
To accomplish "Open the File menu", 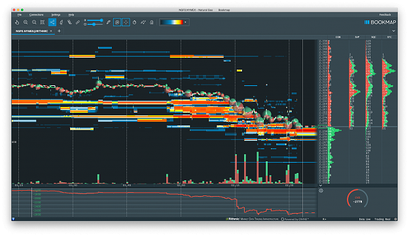I will point(19,15).
